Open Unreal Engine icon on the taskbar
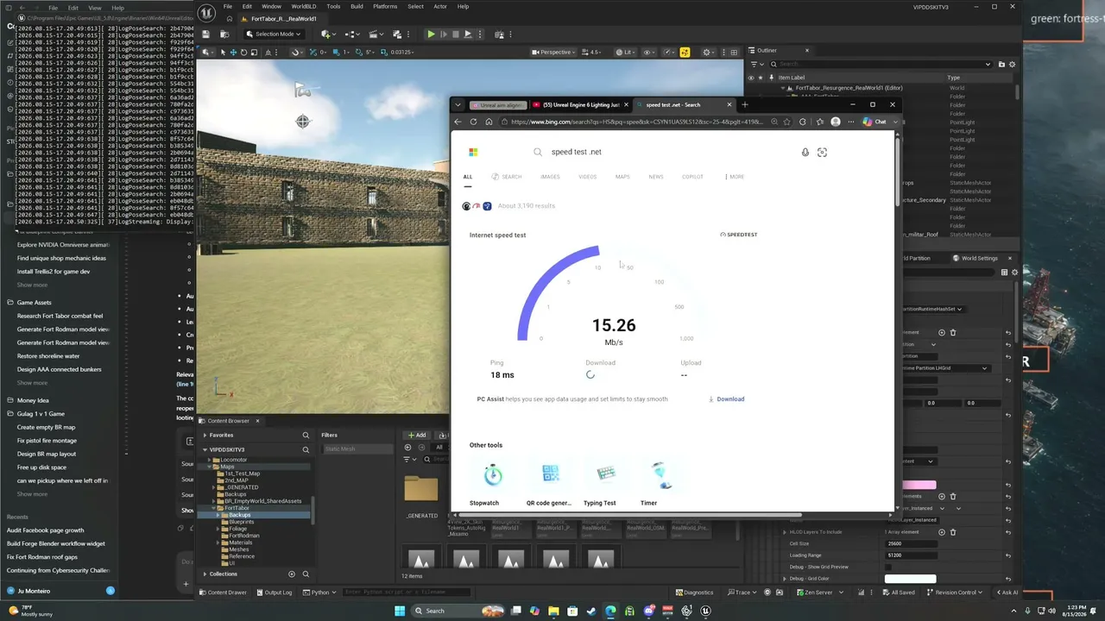 (x=705, y=611)
